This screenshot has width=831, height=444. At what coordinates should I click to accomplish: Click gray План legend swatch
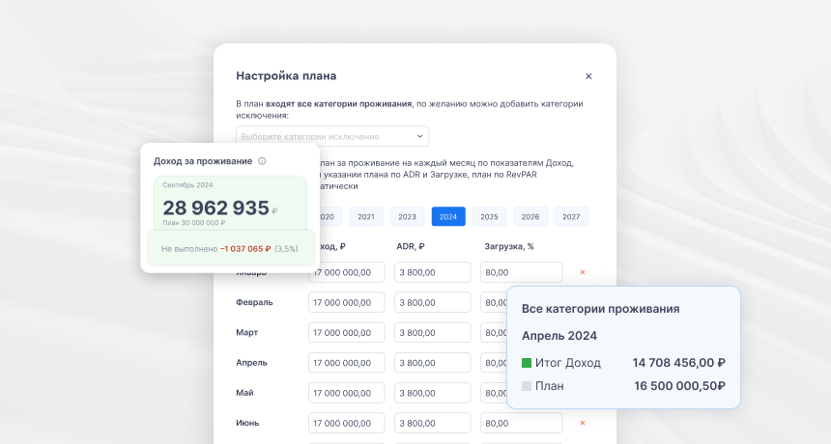click(x=527, y=386)
